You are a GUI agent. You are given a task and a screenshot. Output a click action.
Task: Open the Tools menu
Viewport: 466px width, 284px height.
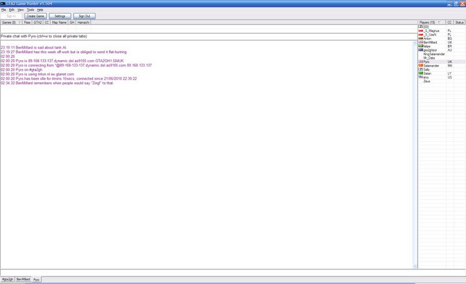pyautogui.click(x=30, y=10)
